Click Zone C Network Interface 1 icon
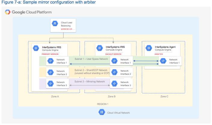 163,61
